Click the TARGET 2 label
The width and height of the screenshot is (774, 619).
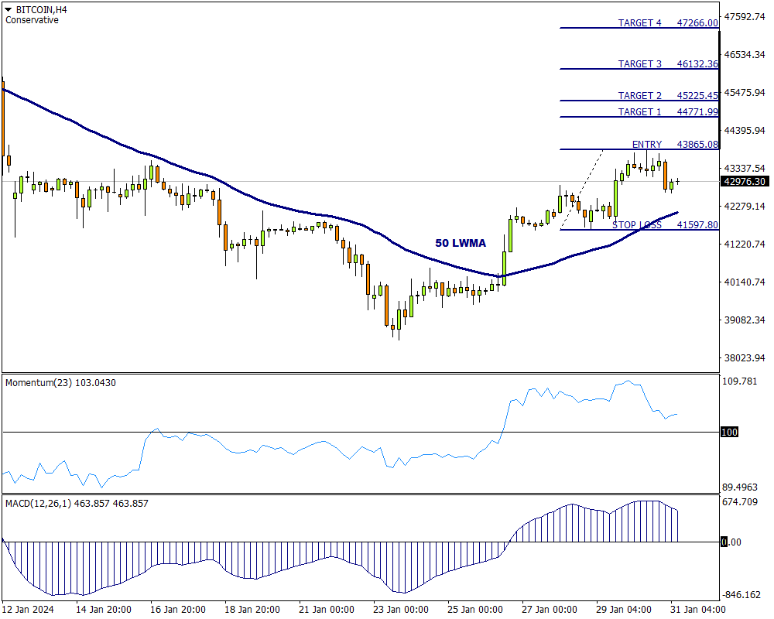(639, 96)
